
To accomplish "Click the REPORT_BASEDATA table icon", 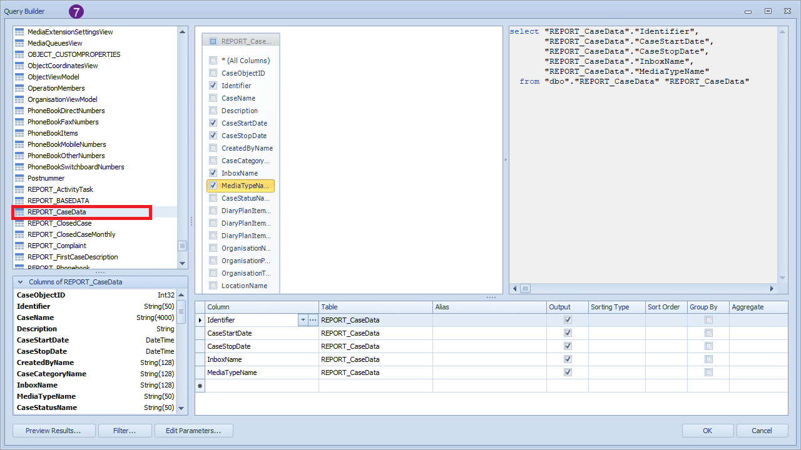I will click(x=19, y=201).
